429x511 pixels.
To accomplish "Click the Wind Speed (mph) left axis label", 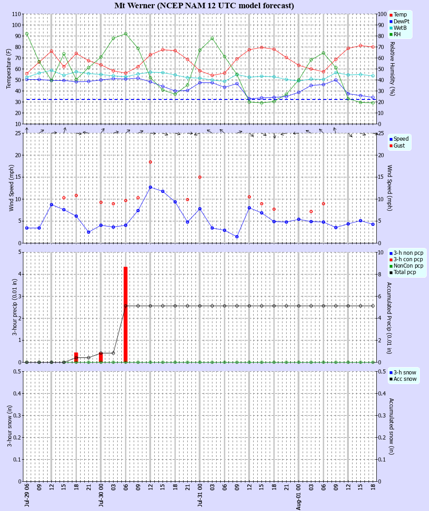I will point(11,188).
